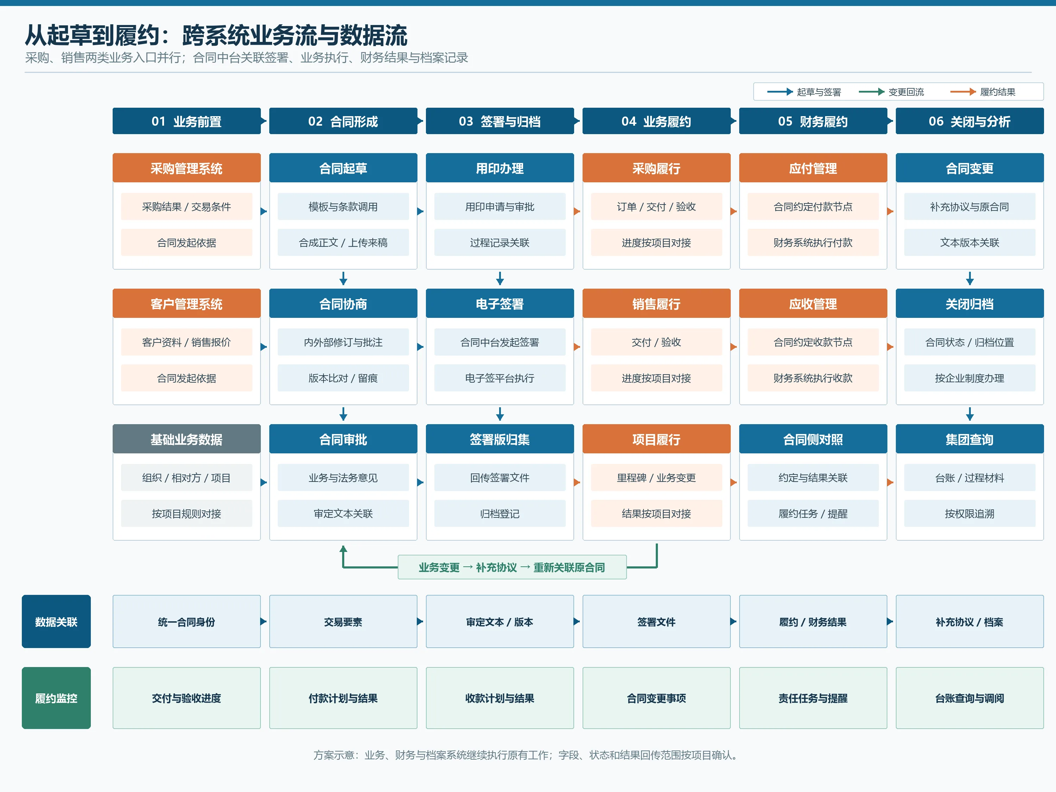Select the 履约 / 财务结果 data box
This screenshot has height=792, width=1056.
click(813, 622)
